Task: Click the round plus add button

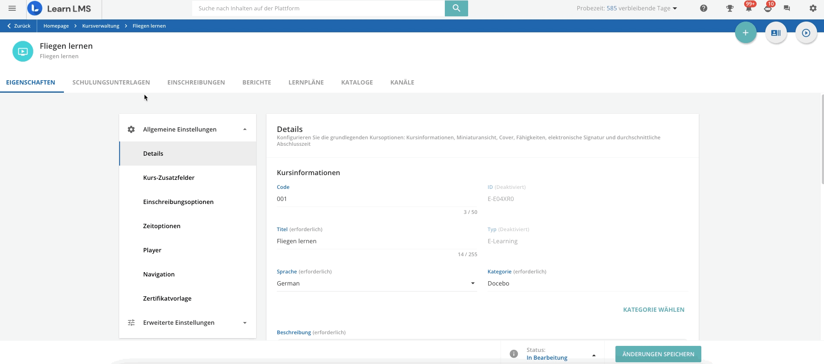Action: pyautogui.click(x=746, y=33)
